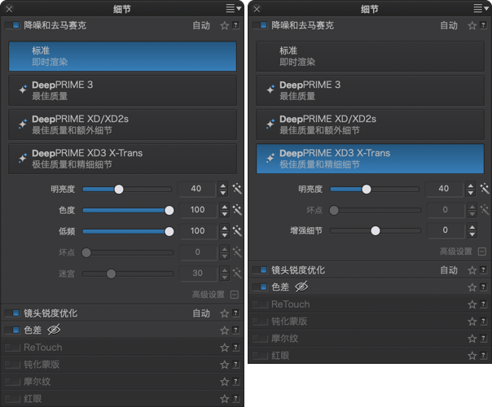The width and height of the screenshot is (492, 407).
Task: Click 自动 for 镜头锐度优化 in right panel
Action: tap(449, 270)
